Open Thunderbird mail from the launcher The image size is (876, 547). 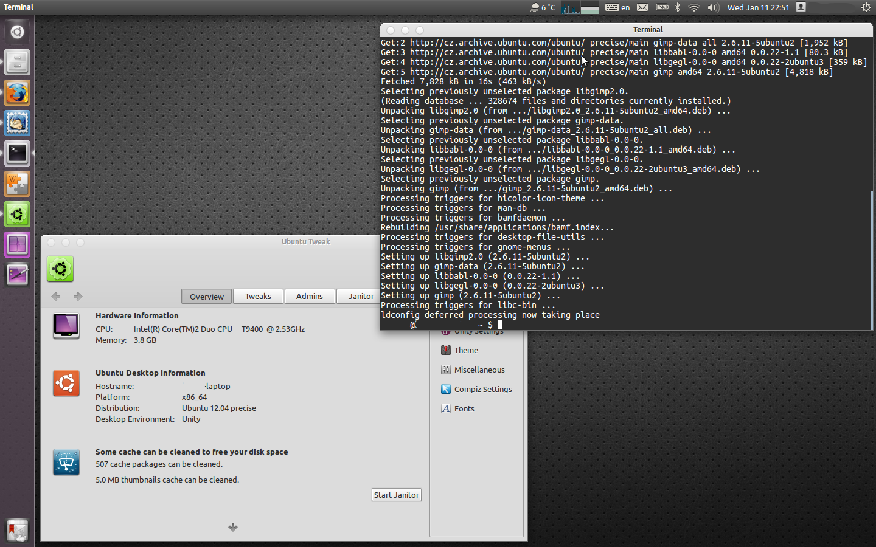pos(17,123)
